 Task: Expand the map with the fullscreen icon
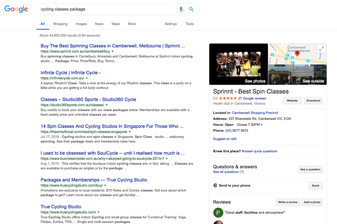pyautogui.click(x=321, y=48)
